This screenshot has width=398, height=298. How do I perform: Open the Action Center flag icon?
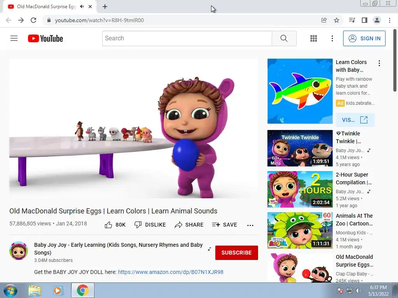(x=340, y=291)
